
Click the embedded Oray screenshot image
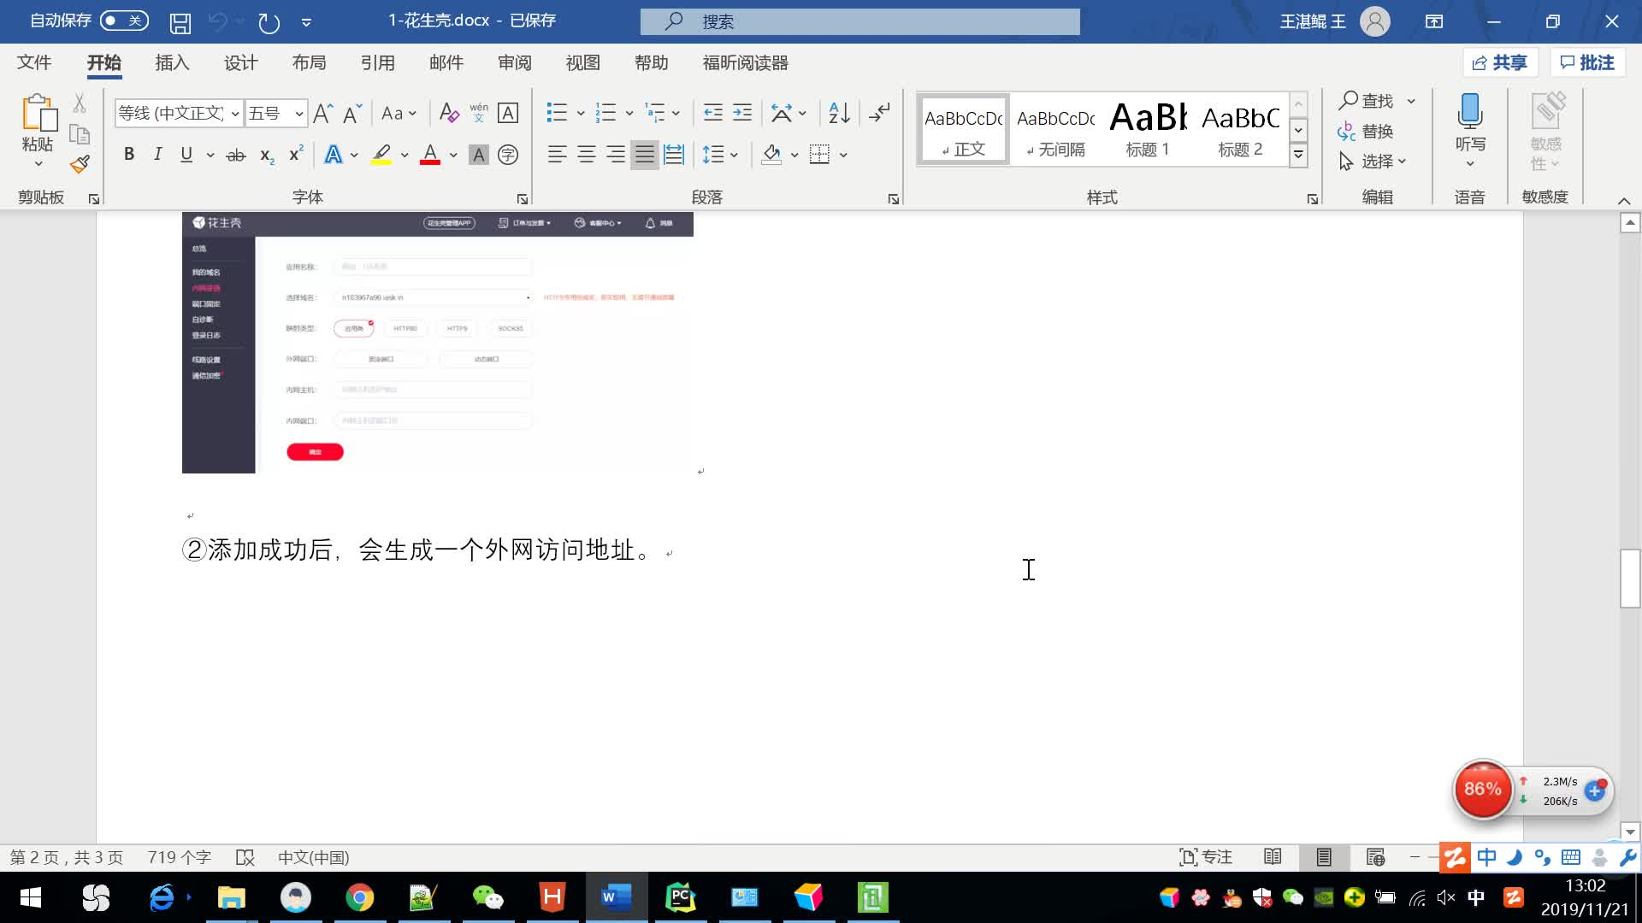click(437, 343)
